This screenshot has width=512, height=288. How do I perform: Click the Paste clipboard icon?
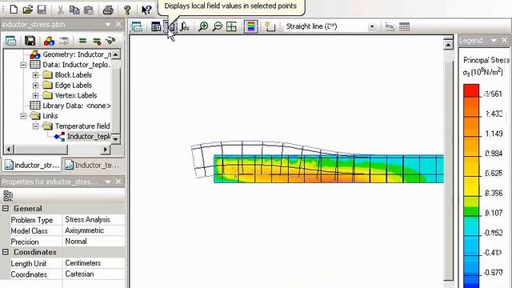point(89,10)
